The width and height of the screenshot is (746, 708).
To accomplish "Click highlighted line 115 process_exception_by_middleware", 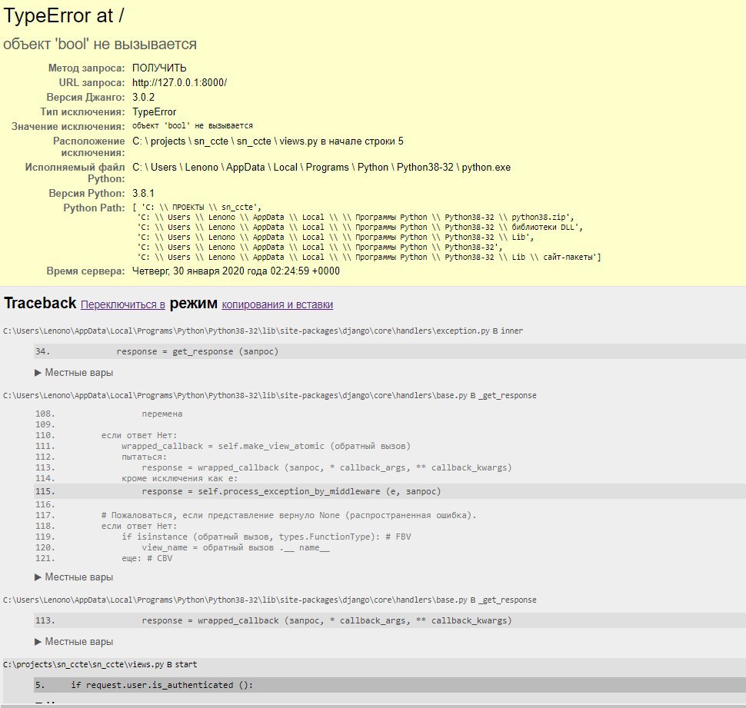I will click(x=390, y=491).
